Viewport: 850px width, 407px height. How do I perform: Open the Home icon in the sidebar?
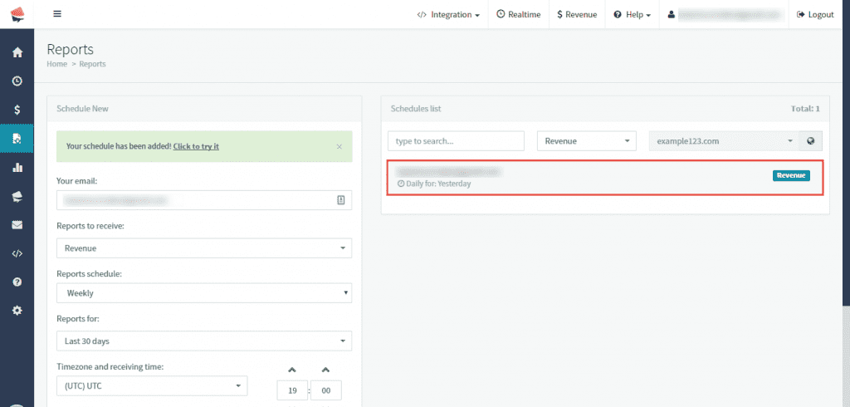(17, 52)
